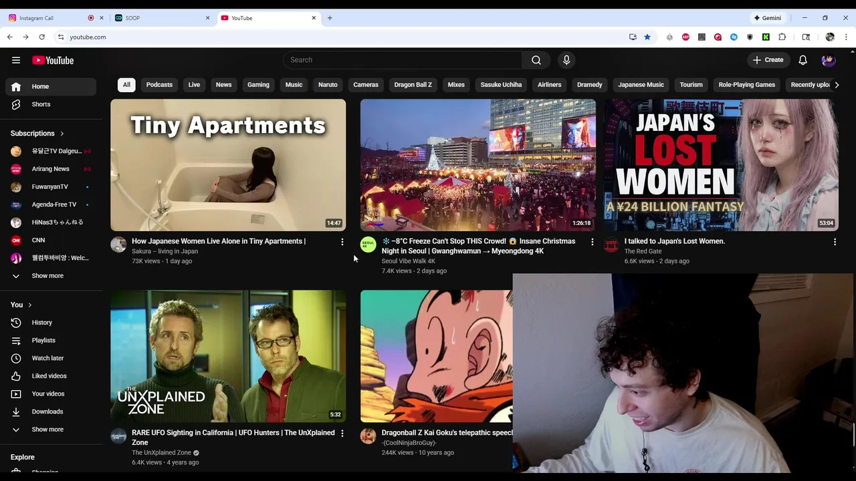Open Your videos in sidebar
The image size is (856, 481).
click(x=51, y=393)
